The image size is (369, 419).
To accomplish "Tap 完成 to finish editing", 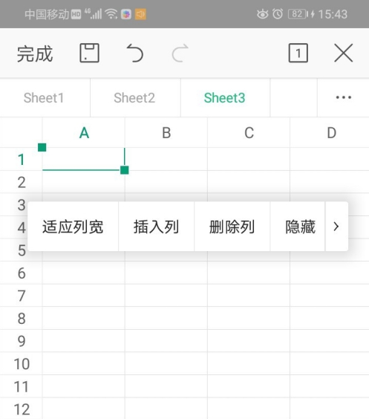I will coord(35,53).
